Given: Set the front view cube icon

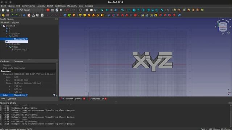Looking at the screenshot, I should click(134, 10).
